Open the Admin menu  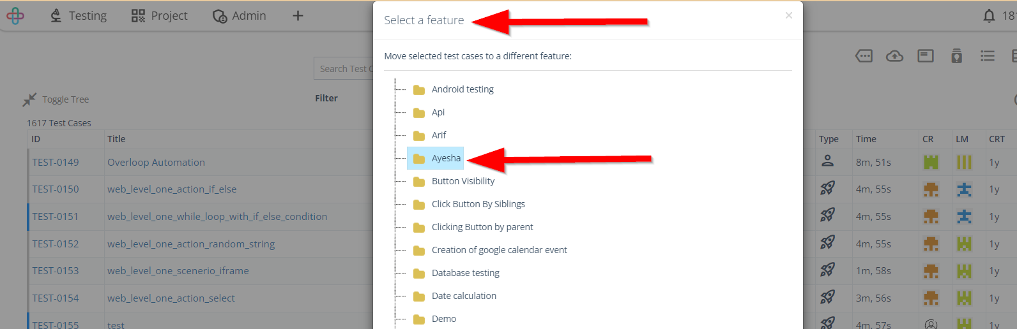(240, 16)
